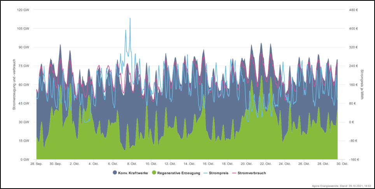
Task: Toggle the Konv. Kraftwerke series label
Action: click(133, 173)
